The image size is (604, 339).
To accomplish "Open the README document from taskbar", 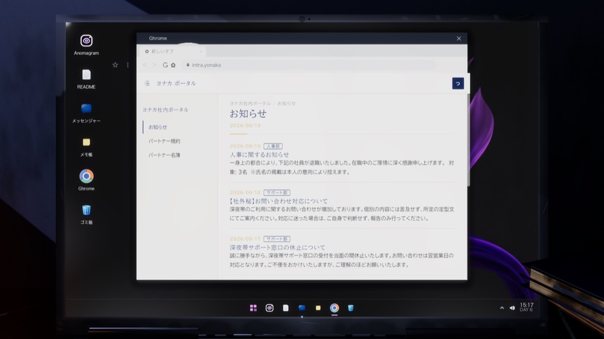I will (286, 308).
